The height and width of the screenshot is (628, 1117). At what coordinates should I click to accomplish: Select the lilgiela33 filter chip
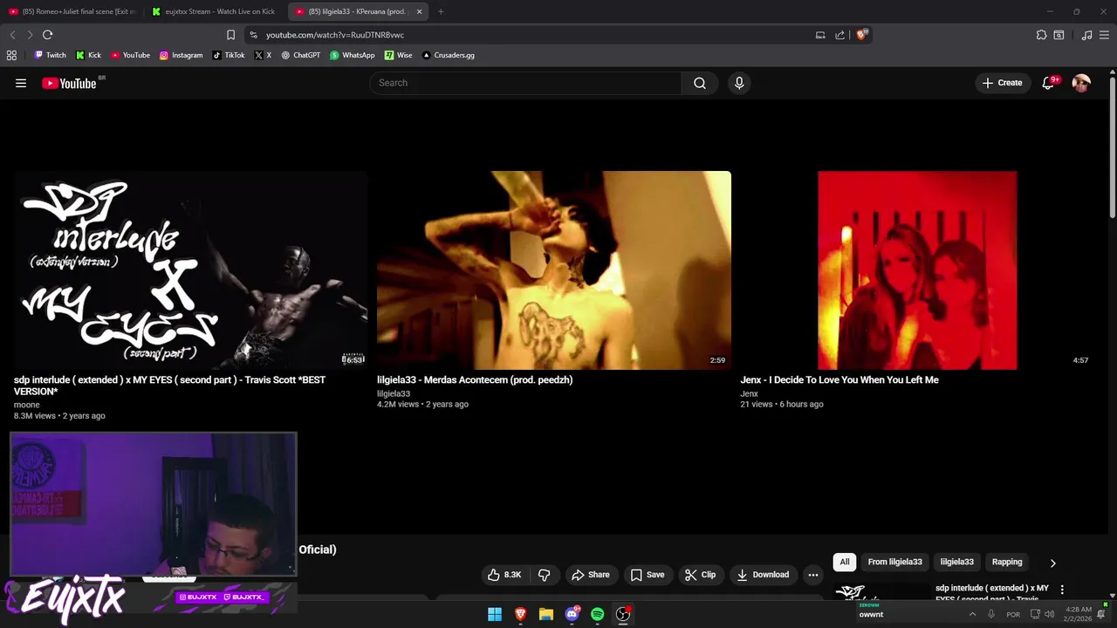[x=956, y=562]
